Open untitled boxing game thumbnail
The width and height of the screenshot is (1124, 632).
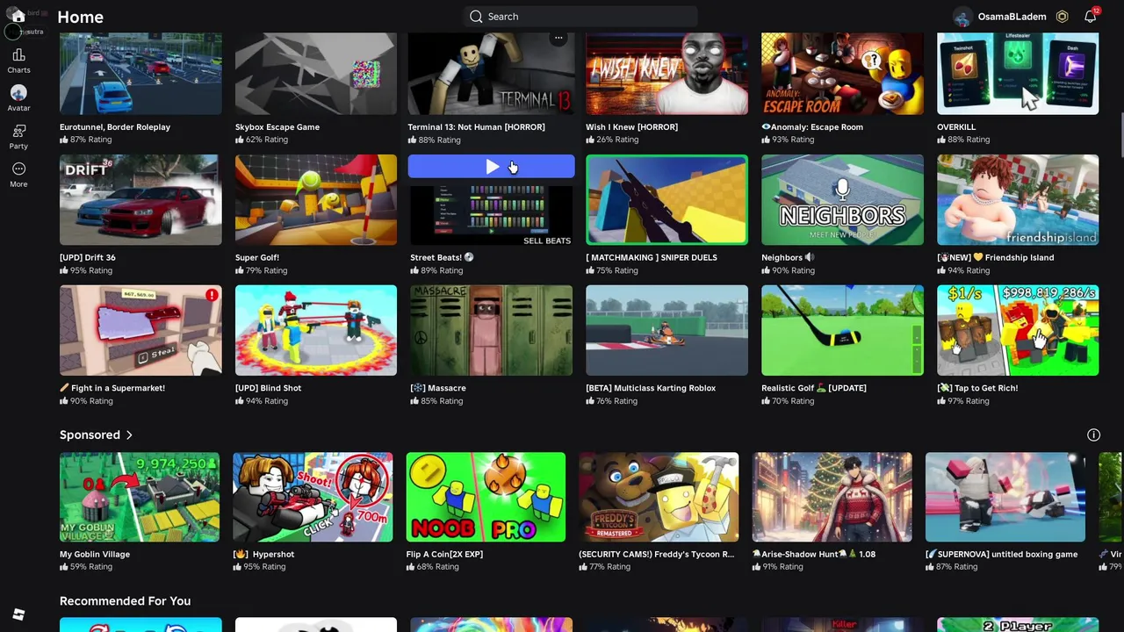[1005, 497]
